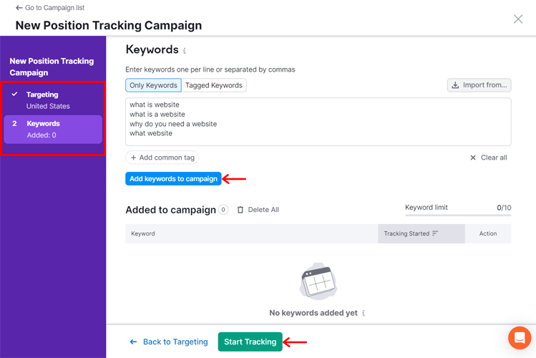Open the Import from... dropdown
Viewport: 536px width, 358px height.
pyautogui.click(x=479, y=85)
